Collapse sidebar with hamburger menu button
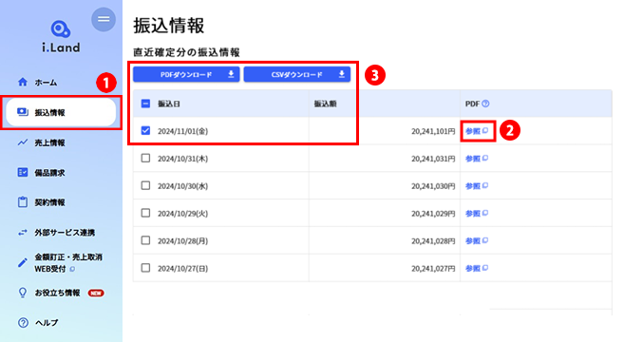The image size is (624, 342). [x=104, y=19]
